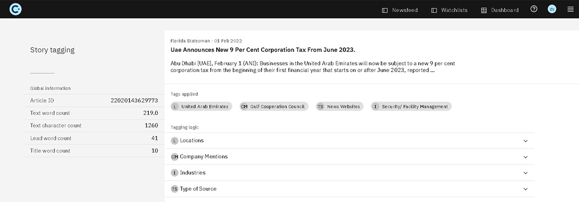Open help via question mark icon
Image resolution: width=579 pixels, height=202 pixels.
(534, 9)
